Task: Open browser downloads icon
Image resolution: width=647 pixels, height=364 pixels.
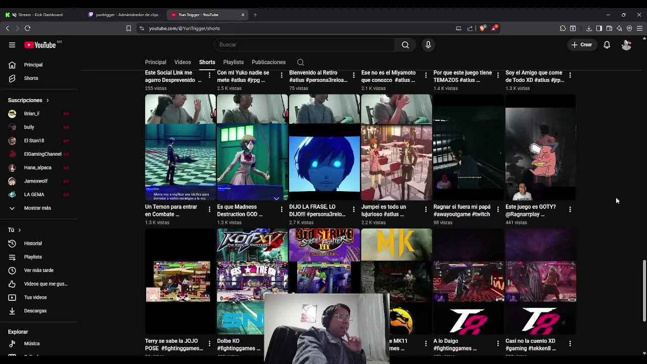Action: (589, 28)
